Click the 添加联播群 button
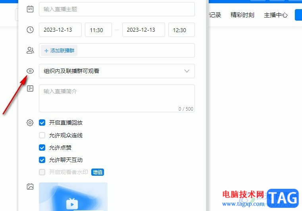The image size is (302, 211). (59, 51)
